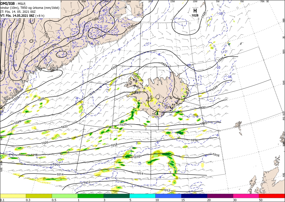Select the '20W' longitude label
285x202 pixels.
pos(150,1)
